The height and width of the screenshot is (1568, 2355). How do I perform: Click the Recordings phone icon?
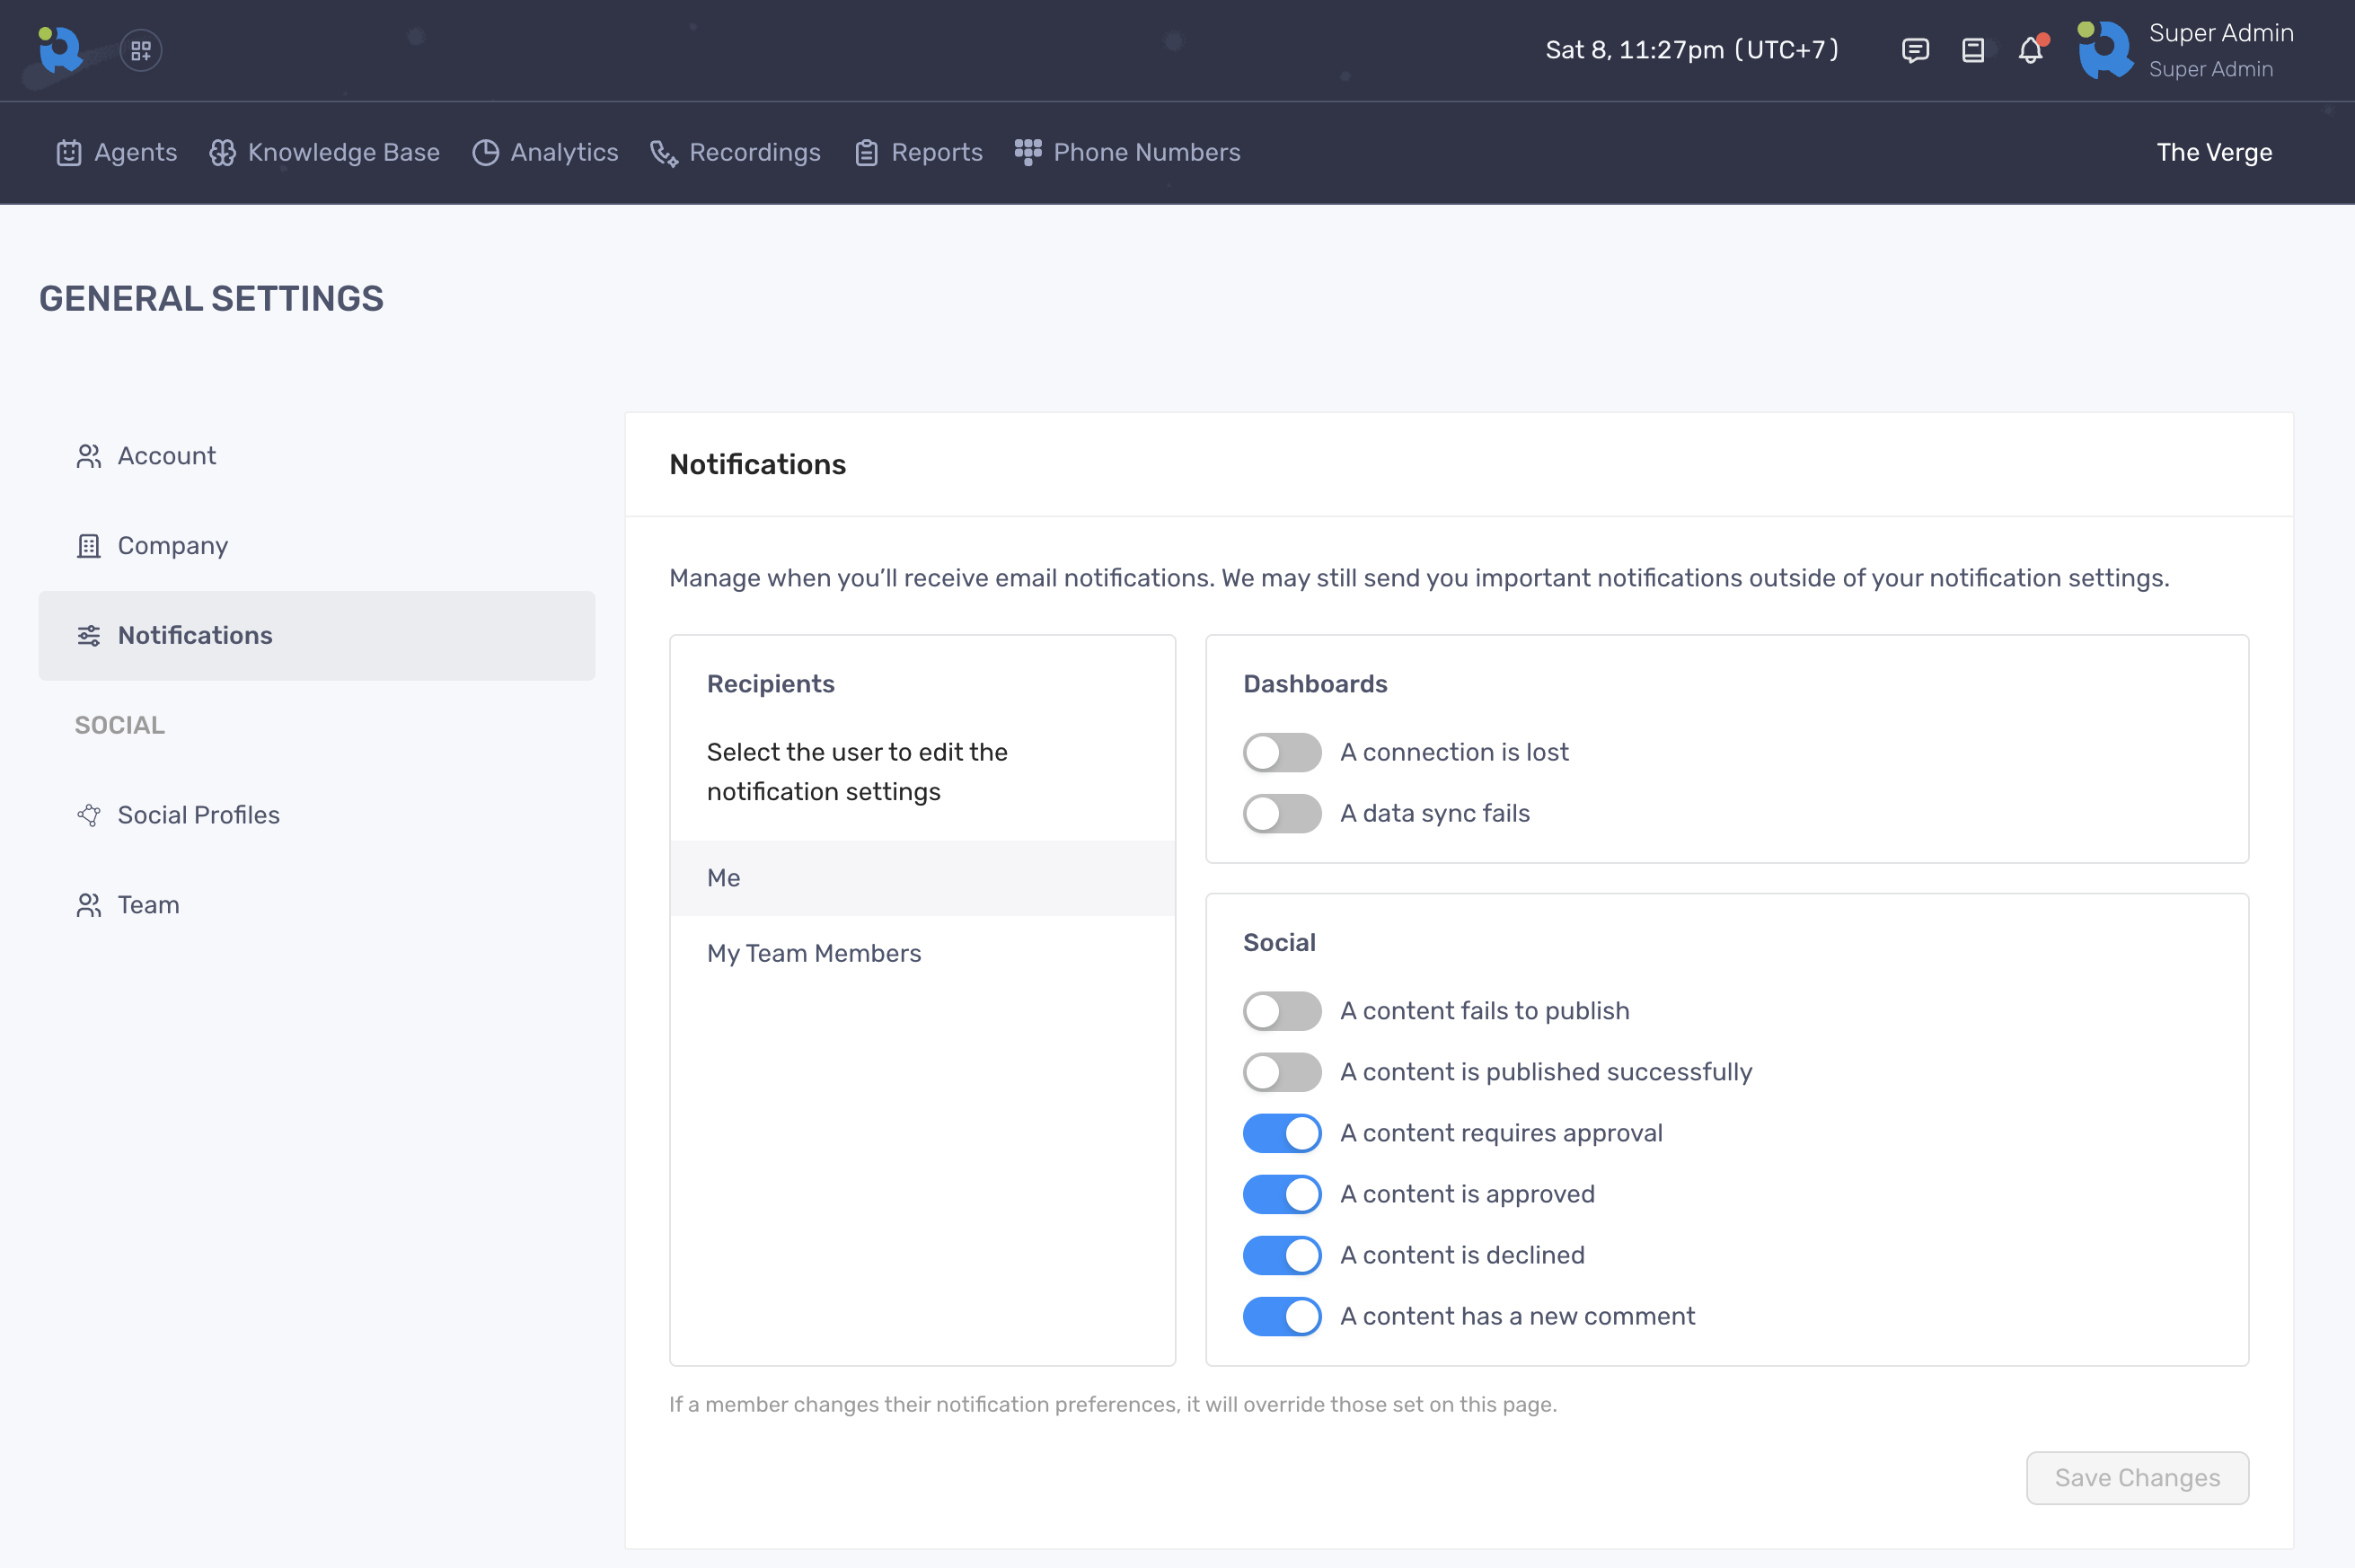[664, 152]
